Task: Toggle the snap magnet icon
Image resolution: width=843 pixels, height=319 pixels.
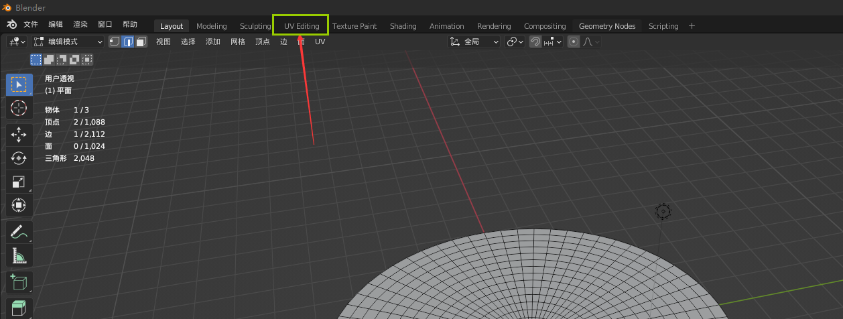Action: 535,42
